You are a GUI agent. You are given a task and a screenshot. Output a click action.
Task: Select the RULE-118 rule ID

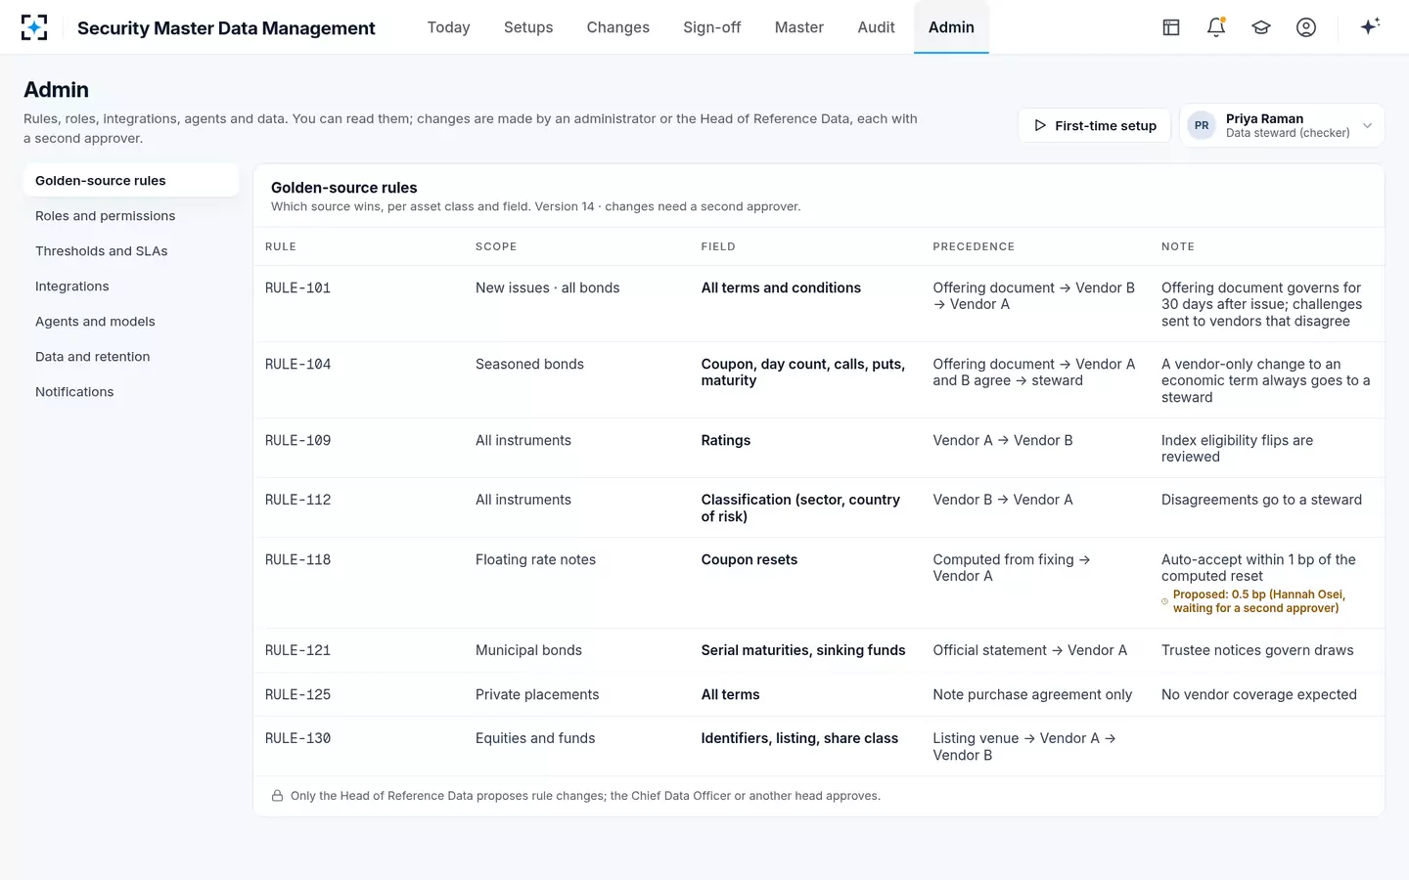coord(298,560)
